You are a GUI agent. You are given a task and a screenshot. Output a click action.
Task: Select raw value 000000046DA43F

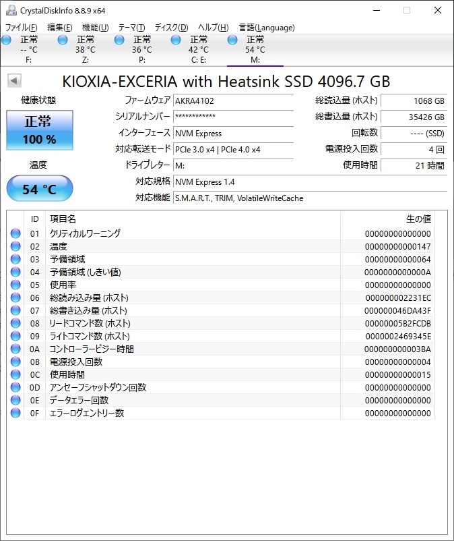tap(398, 311)
